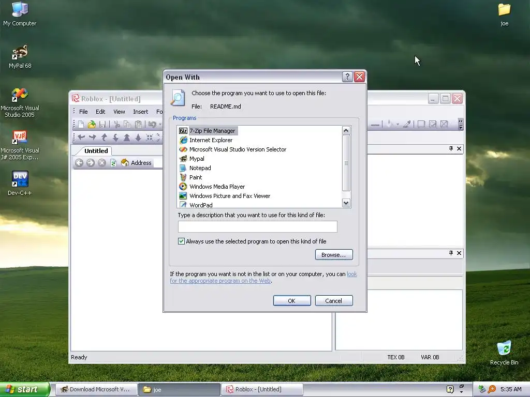Image resolution: width=530 pixels, height=397 pixels.
Task: Switch to the Untitled tab in Roblox
Action: point(96,151)
